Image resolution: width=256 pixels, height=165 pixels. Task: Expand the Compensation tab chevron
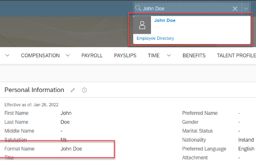68,56
